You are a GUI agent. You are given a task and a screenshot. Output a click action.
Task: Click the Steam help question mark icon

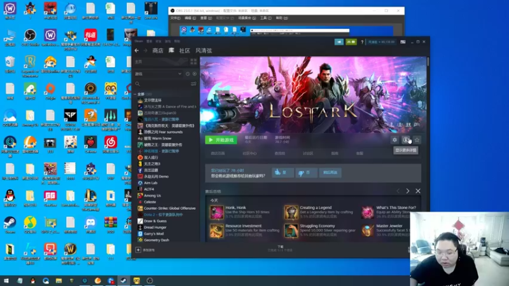[362, 42]
